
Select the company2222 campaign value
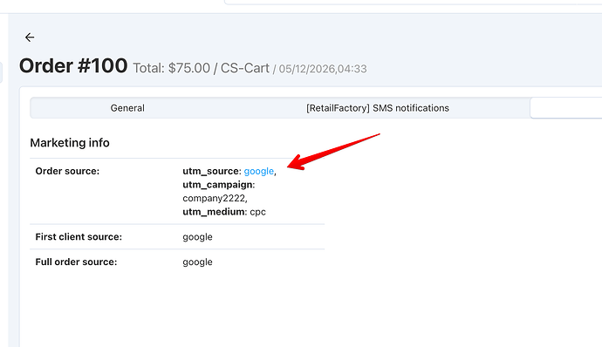(x=215, y=198)
